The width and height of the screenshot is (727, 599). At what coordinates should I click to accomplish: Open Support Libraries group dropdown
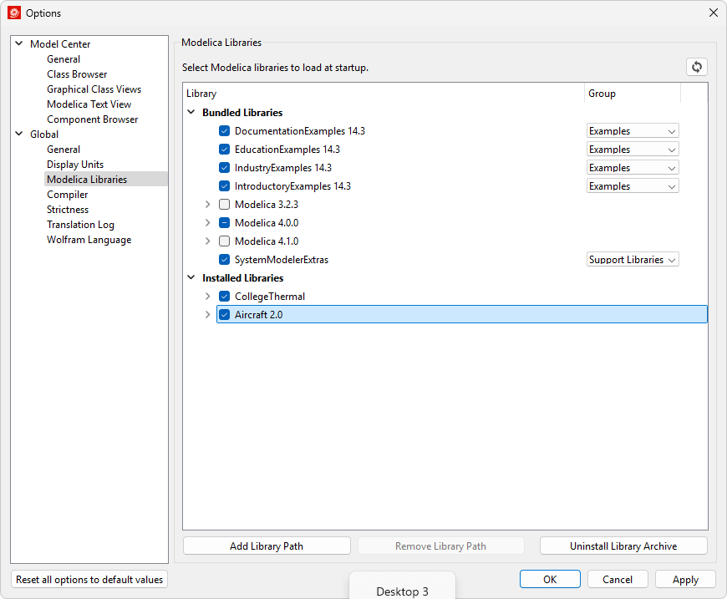(x=633, y=260)
